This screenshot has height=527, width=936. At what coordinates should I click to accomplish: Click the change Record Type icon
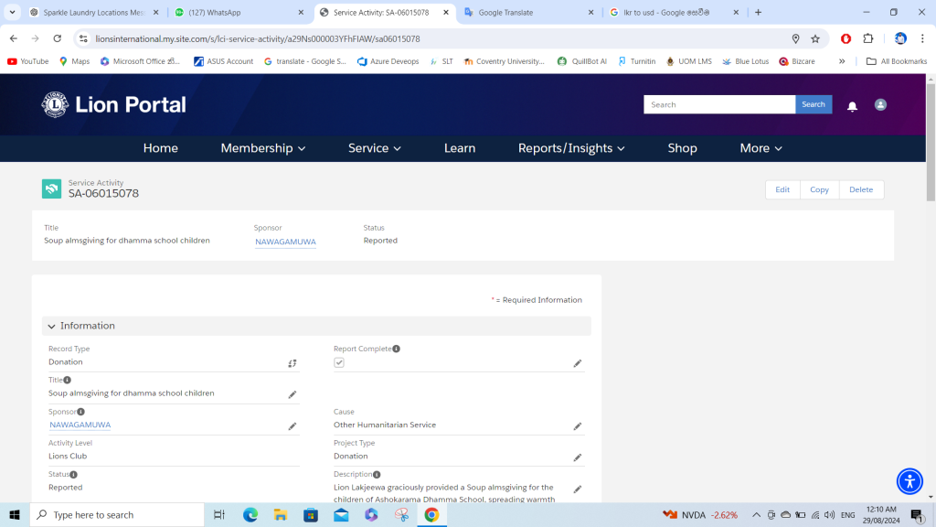[x=292, y=363]
